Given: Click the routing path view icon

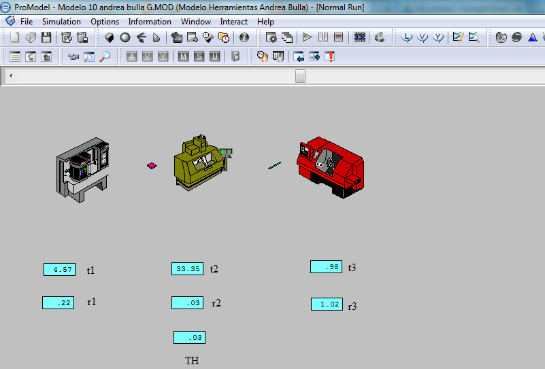Looking at the screenshot, I should pyautogui.click(x=31, y=56).
